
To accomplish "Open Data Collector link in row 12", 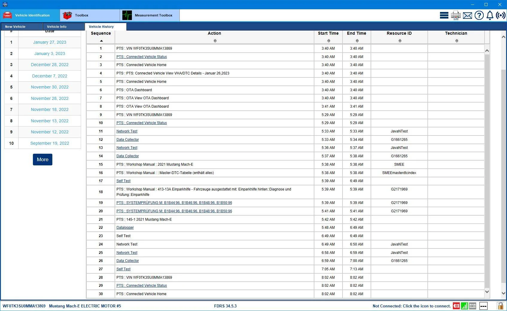I will (x=127, y=140).
